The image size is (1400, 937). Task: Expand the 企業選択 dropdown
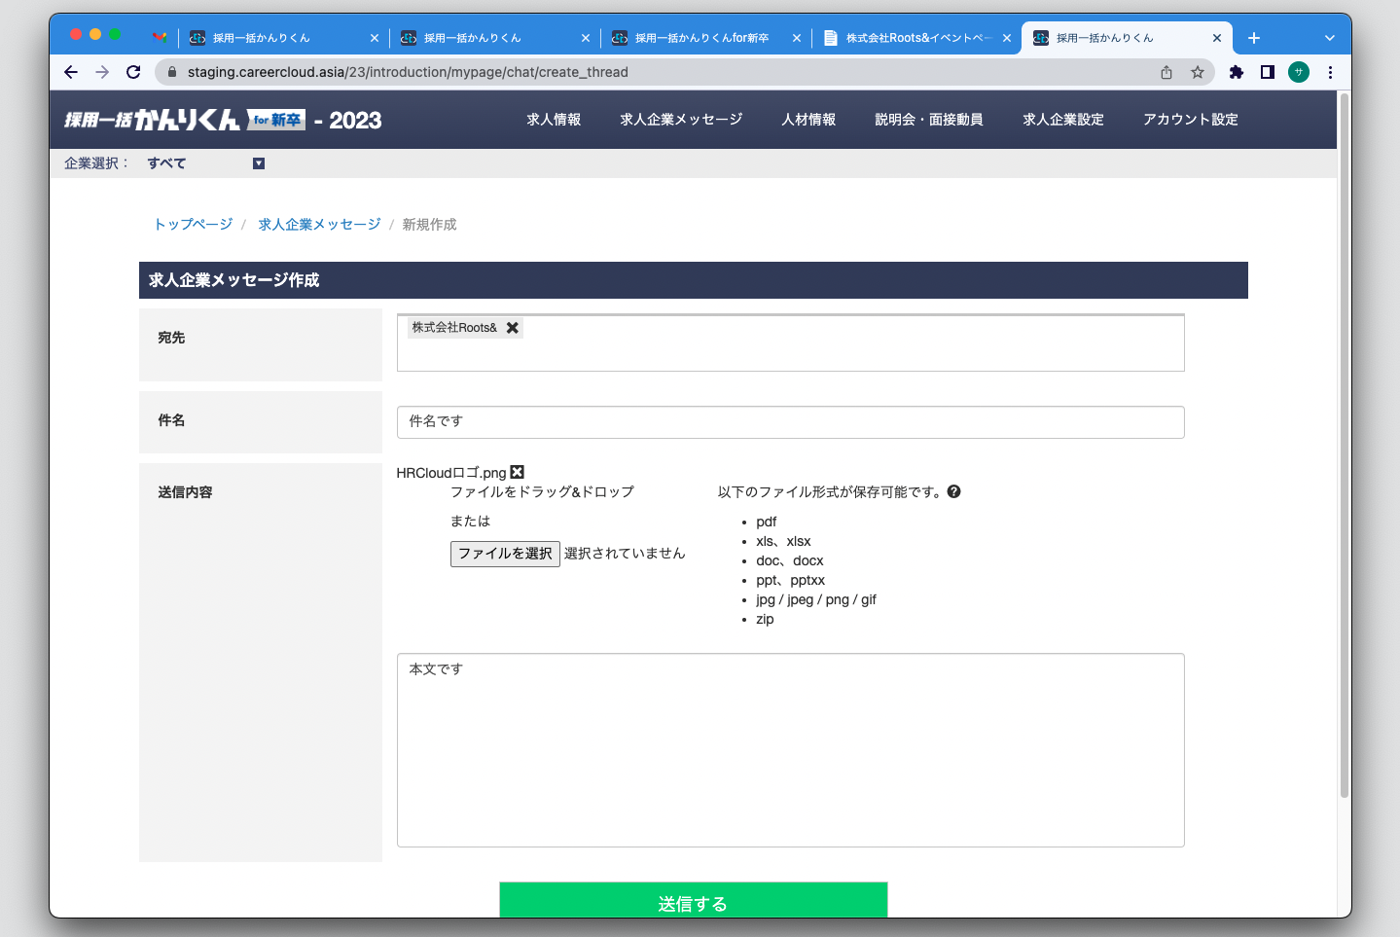(x=259, y=163)
